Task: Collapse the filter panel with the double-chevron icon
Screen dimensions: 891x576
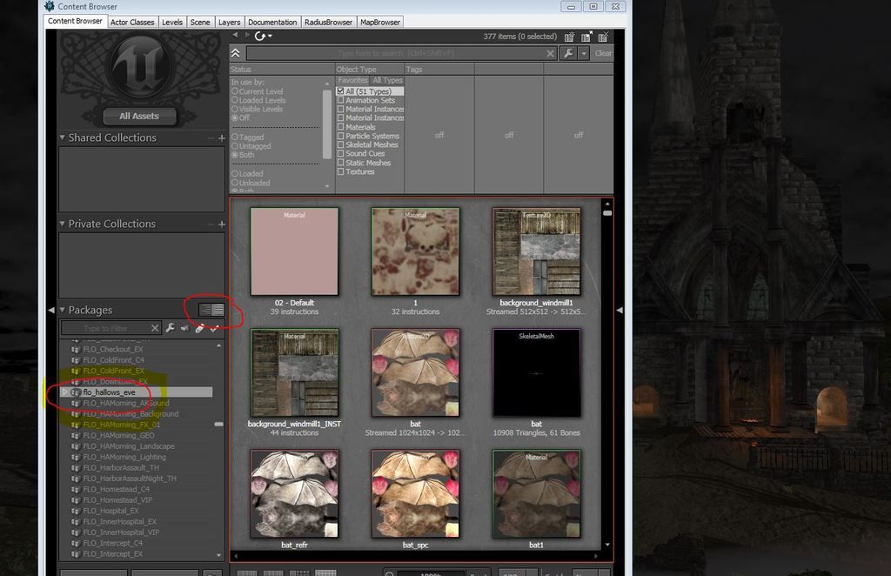Action: tap(236, 54)
